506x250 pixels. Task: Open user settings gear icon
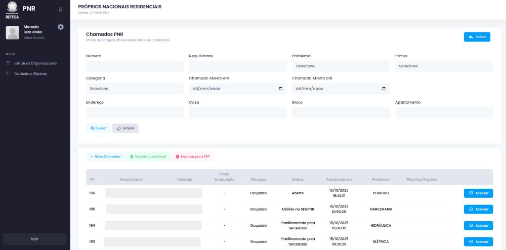61,27
